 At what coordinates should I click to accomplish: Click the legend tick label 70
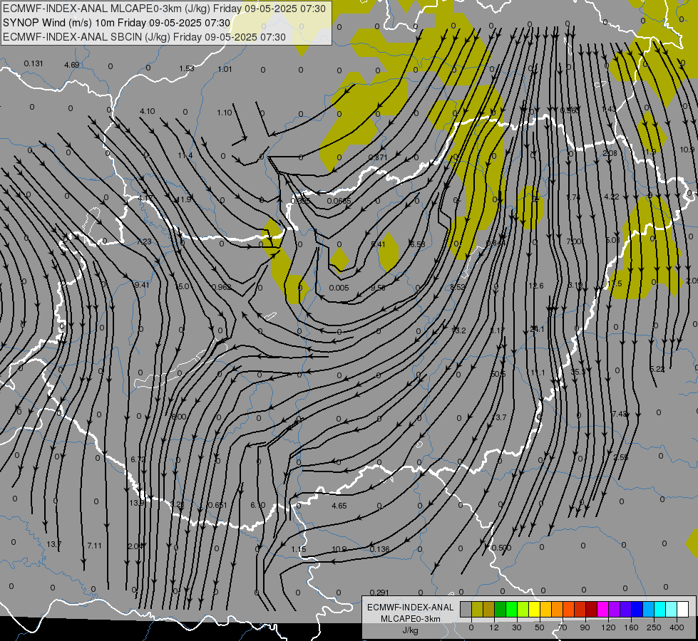click(563, 627)
